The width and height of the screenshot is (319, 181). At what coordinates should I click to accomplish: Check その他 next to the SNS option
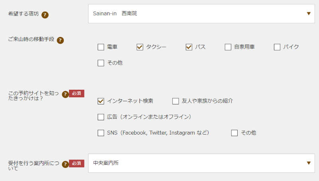click(x=234, y=133)
